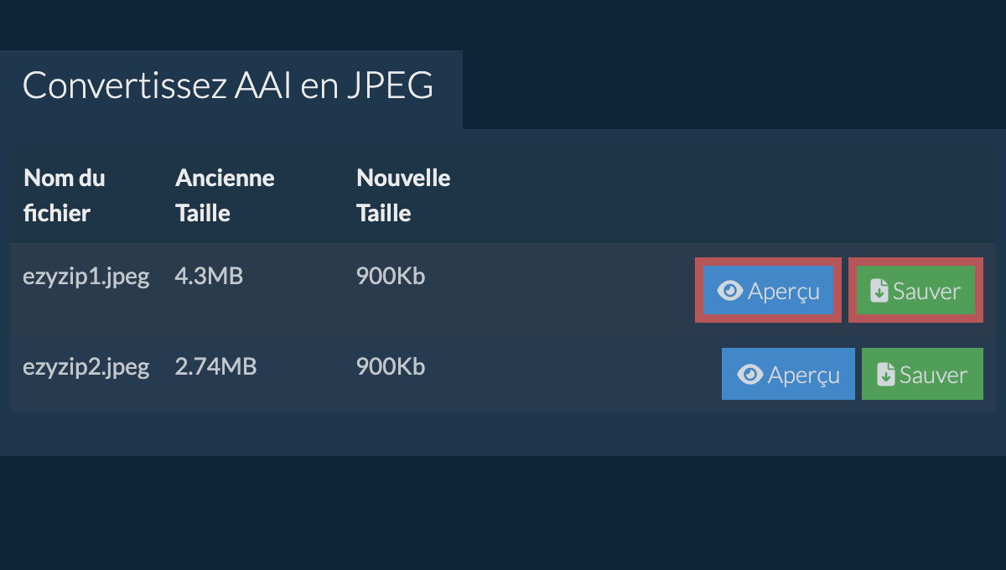The image size is (1006, 570).
Task: Click the download file icon for ezyzip2.jpeg
Action: click(x=886, y=375)
